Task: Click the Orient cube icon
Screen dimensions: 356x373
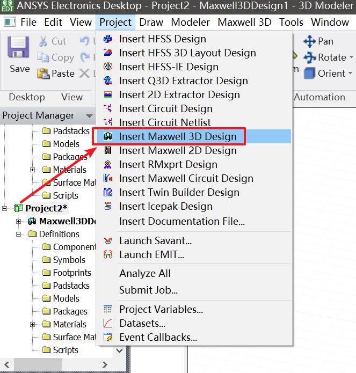Action: [x=310, y=74]
